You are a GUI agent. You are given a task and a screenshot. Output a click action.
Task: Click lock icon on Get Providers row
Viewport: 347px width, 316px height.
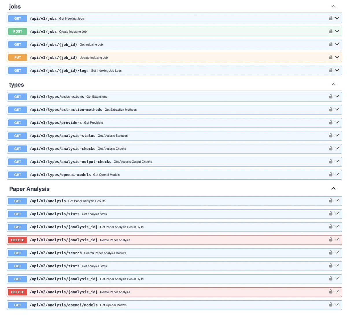coord(331,122)
